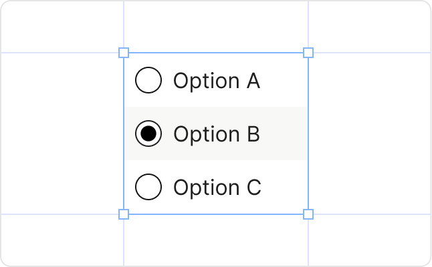Click the blank canvas right of the selection frame
432x267 pixels.
point(369,133)
